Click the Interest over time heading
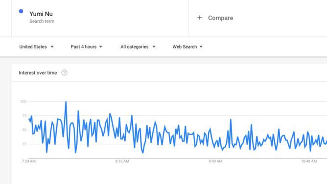Viewport: 327px width, 184px height. pyautogui.click(x=38, y=73)
